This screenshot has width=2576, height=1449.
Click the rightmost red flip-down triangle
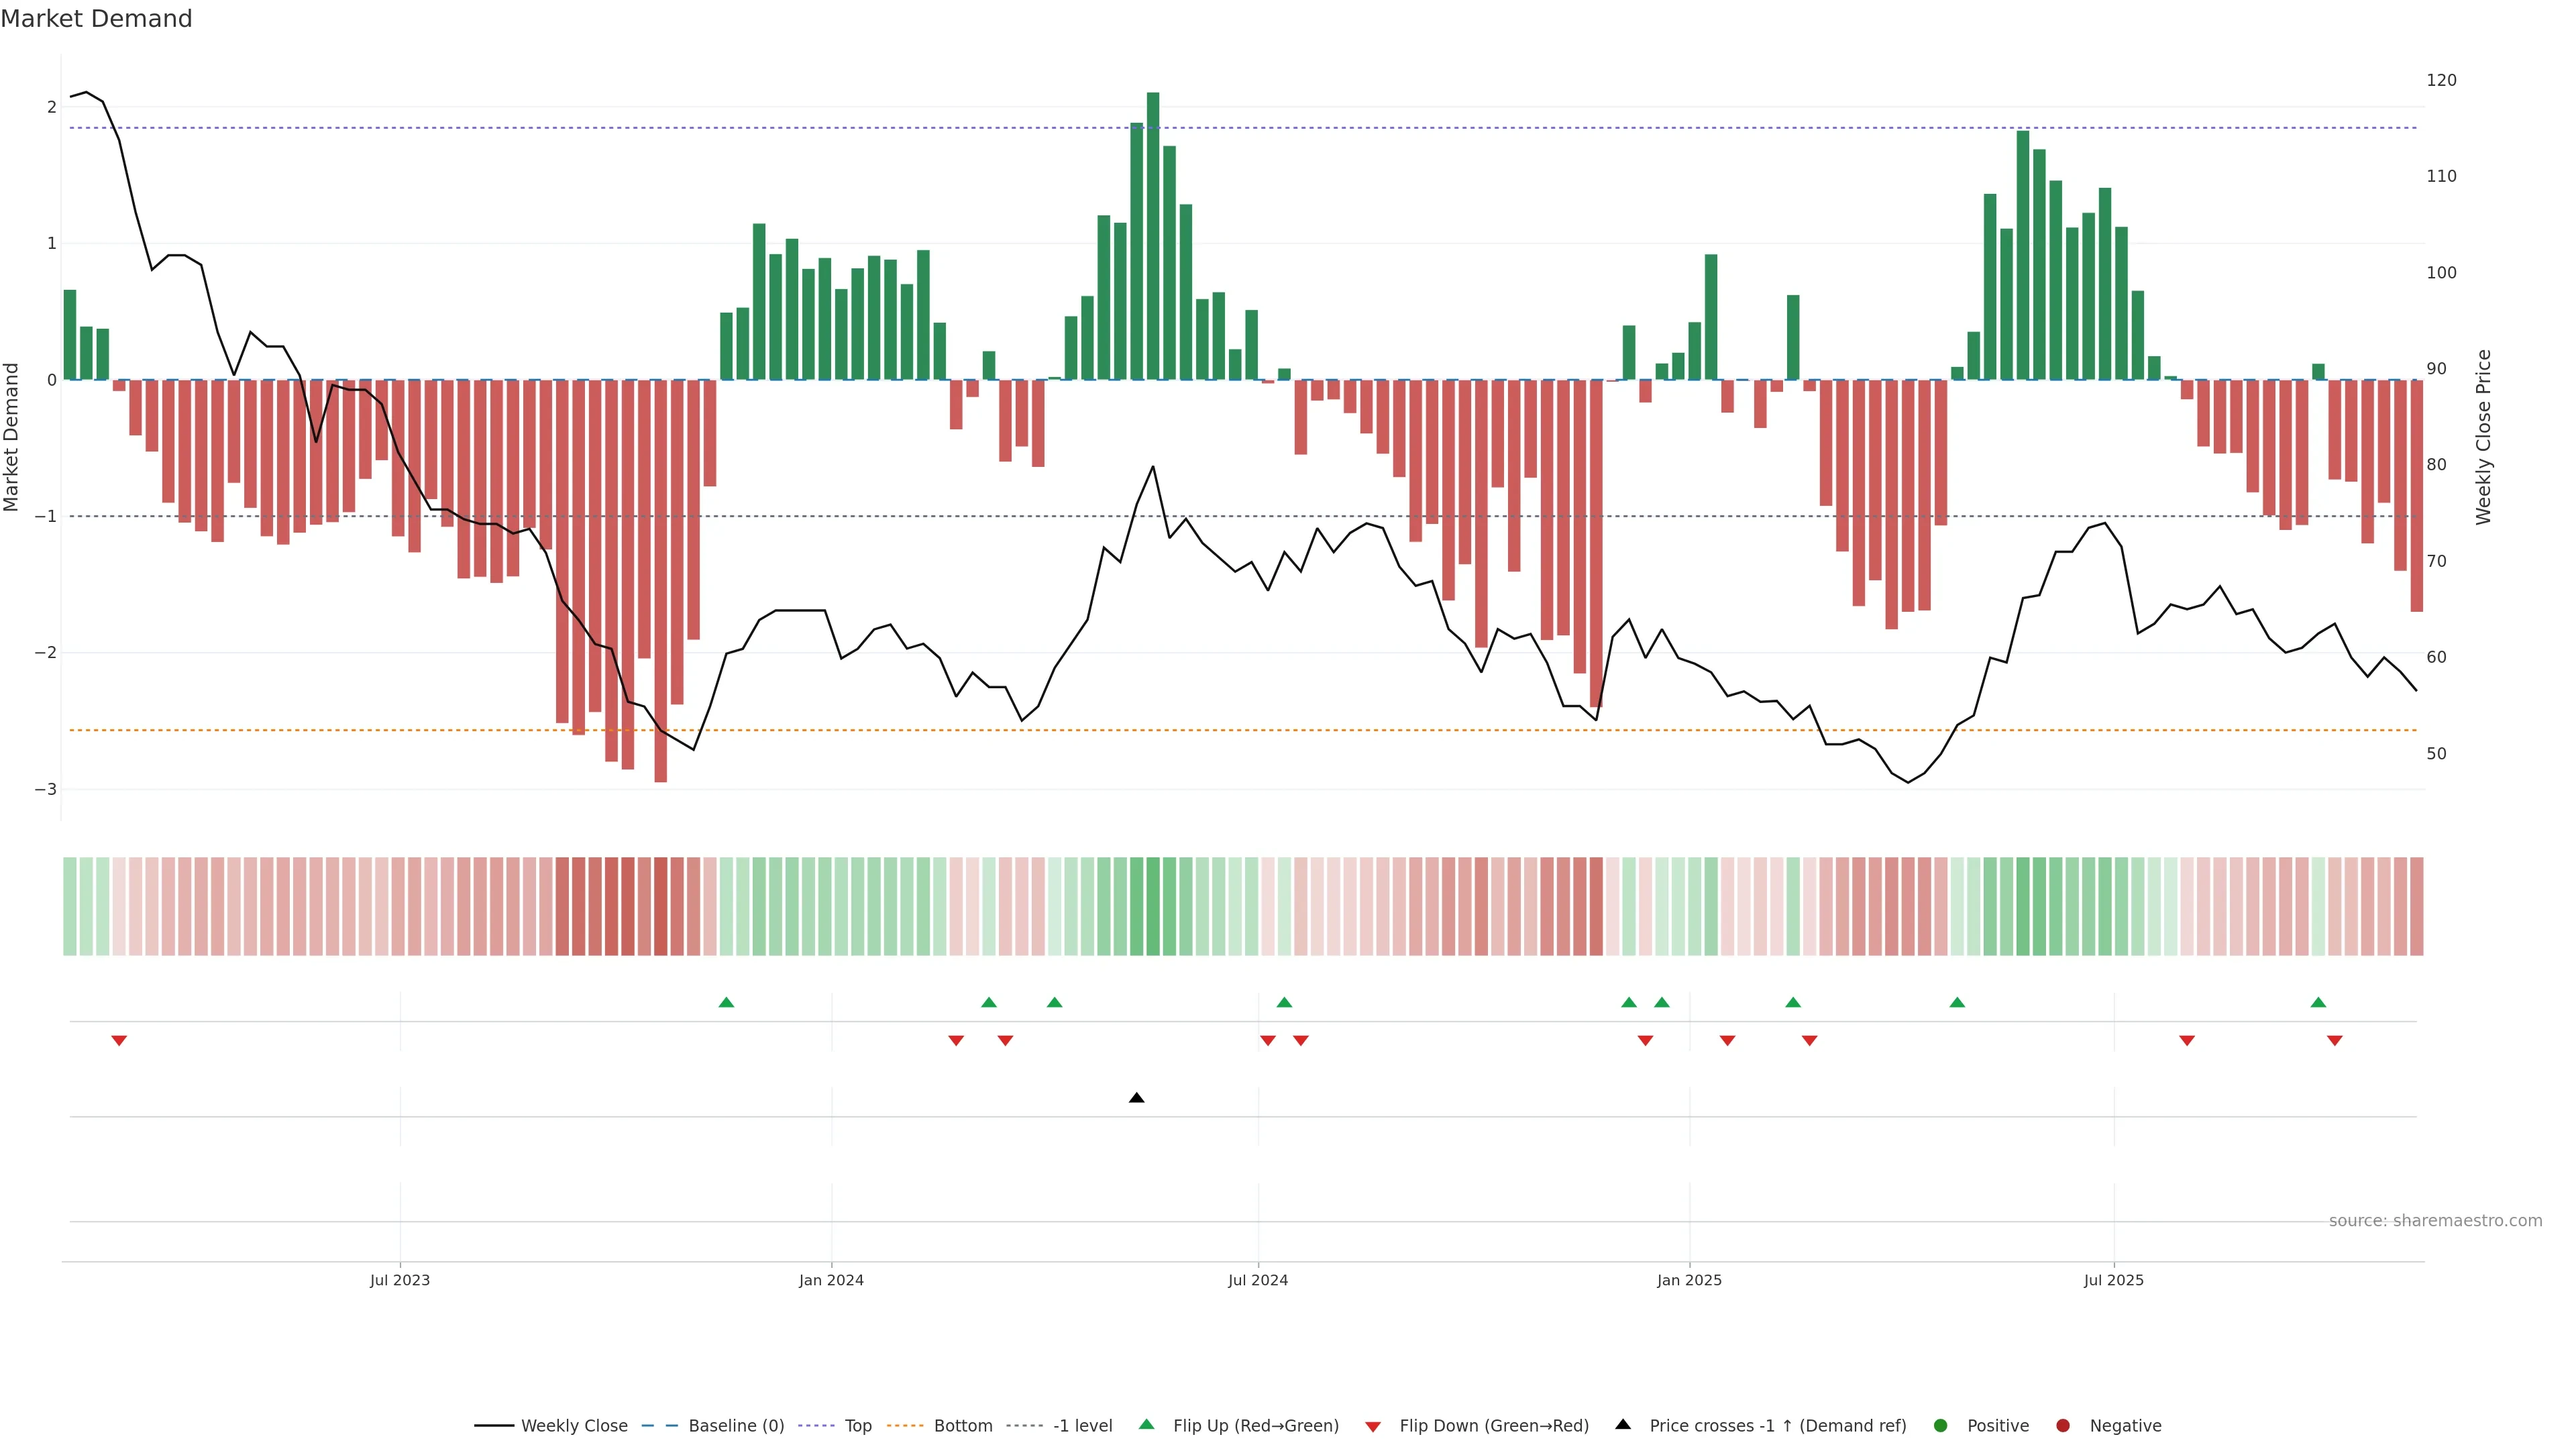(2334, 1041)
